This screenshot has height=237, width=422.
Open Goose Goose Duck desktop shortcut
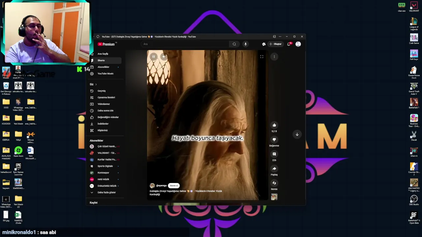coord(414,72)
